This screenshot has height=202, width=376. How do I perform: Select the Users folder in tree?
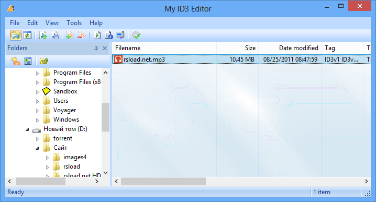[x=61, y=101]
